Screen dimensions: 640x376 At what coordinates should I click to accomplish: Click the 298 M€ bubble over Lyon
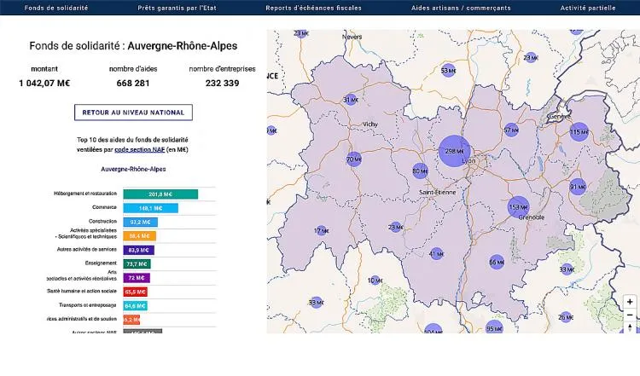pyautogui.click(x=455, y=150)
